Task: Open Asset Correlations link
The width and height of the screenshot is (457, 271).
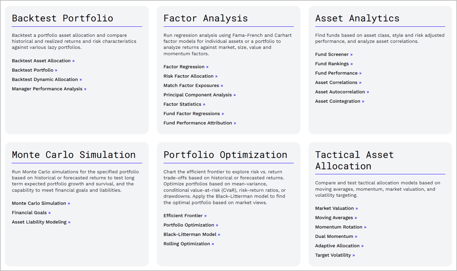Action: 338,82
